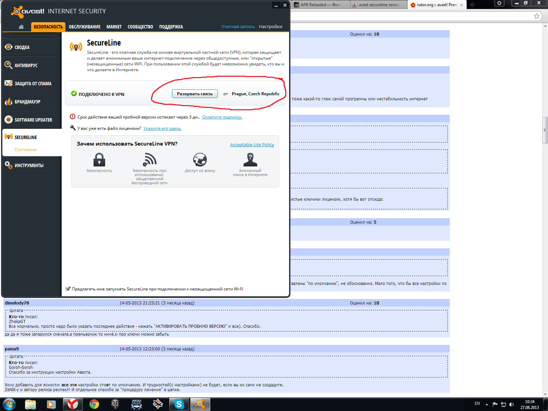The image size is (548, 411).
Task: Open Учетная запись link
Action: tap(238, 27)
